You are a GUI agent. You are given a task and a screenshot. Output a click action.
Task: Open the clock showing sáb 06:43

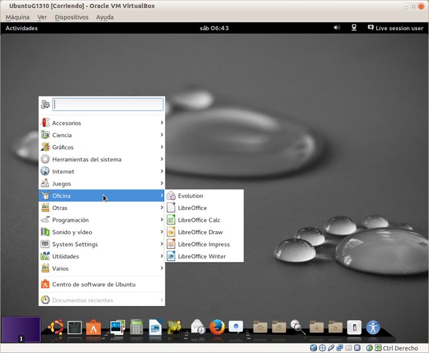[214, 28]
